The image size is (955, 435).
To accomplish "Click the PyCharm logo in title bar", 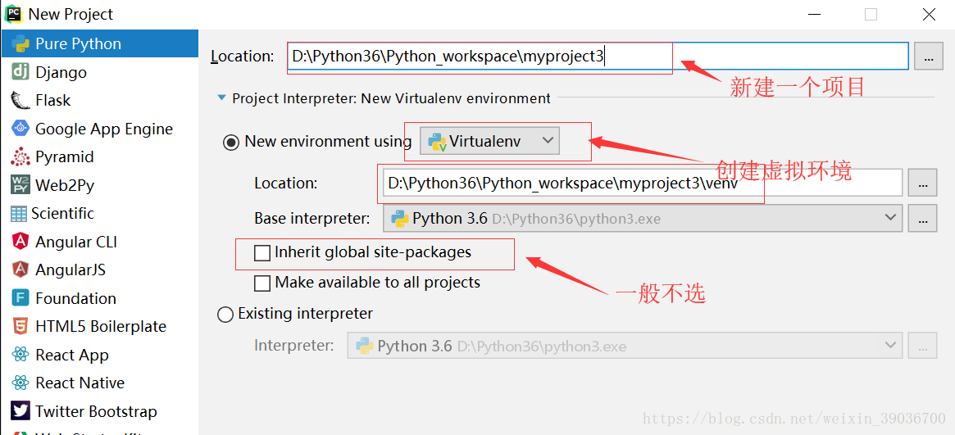I will [x=13, y=13].
